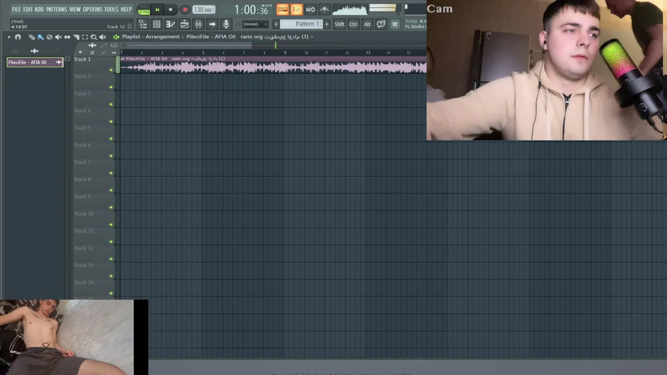667x375 pixels.
Task: Mute Track 13 with its green light
Action: 110,276
